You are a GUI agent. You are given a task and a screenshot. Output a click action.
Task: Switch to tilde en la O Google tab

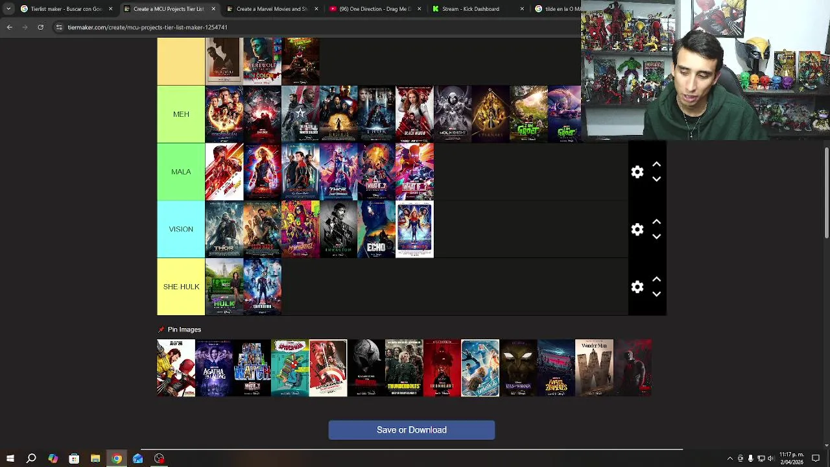click(x=558, y=9)
